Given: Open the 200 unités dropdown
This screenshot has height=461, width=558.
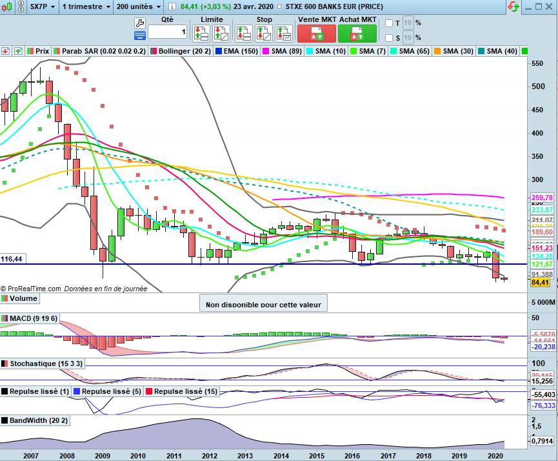Looking at the screenshot, I should pos(139,6).
